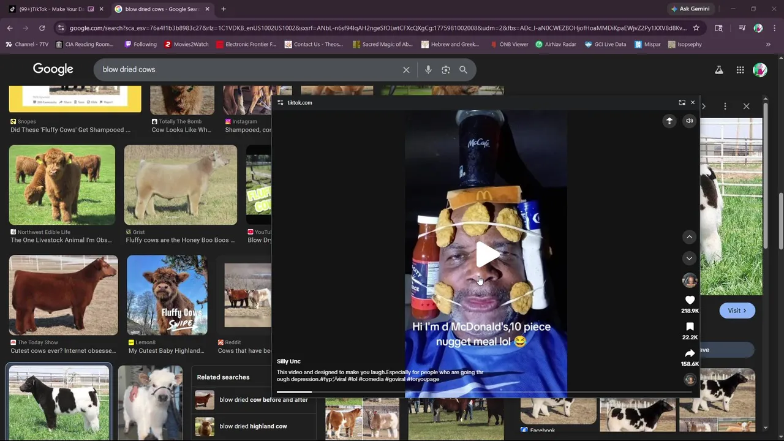Open Search Labs flask icon
Image resolution: width=784 pixels, height=441 pixels.
coord(719,70)
